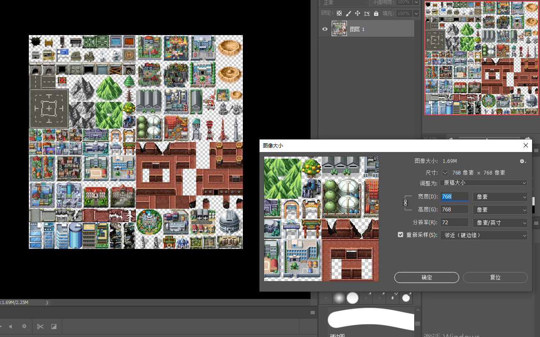Open the timeline settings gear

coord(24,326)
